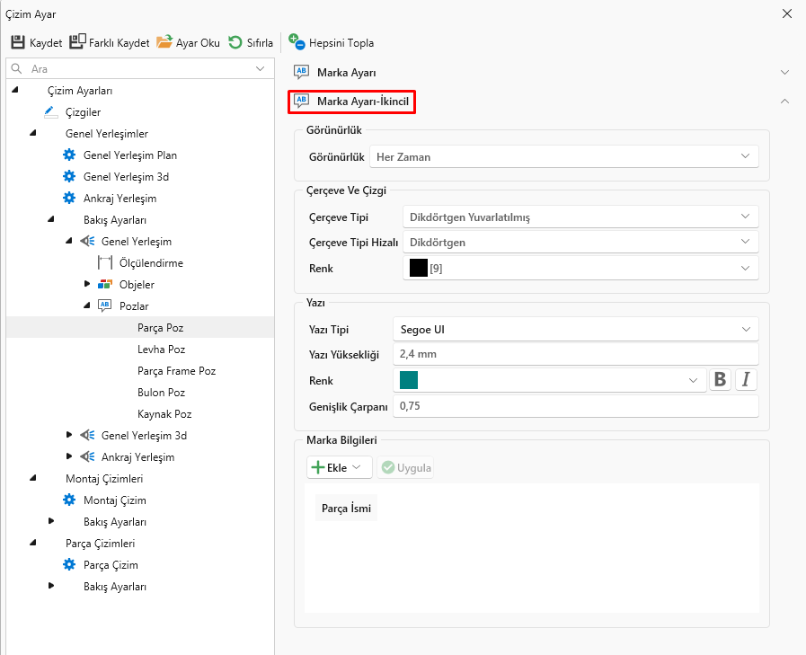806x655 pixels.
Task: Open settings with Ayar Oku folder icon
Action: click(x=164, y=42)
